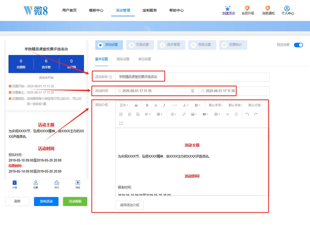310x225 pixels.
Task: Insert a numbered list
Action: coord(129,114)
